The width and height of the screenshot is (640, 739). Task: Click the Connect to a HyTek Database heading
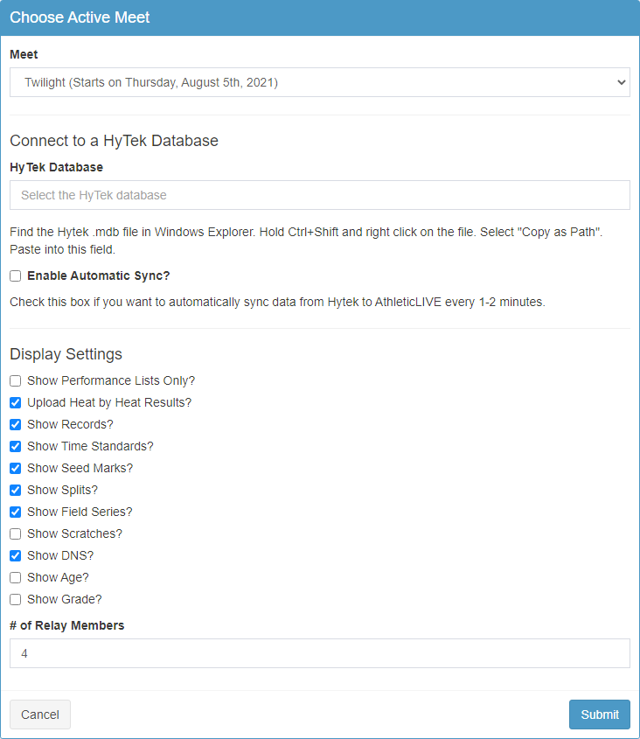114,141
